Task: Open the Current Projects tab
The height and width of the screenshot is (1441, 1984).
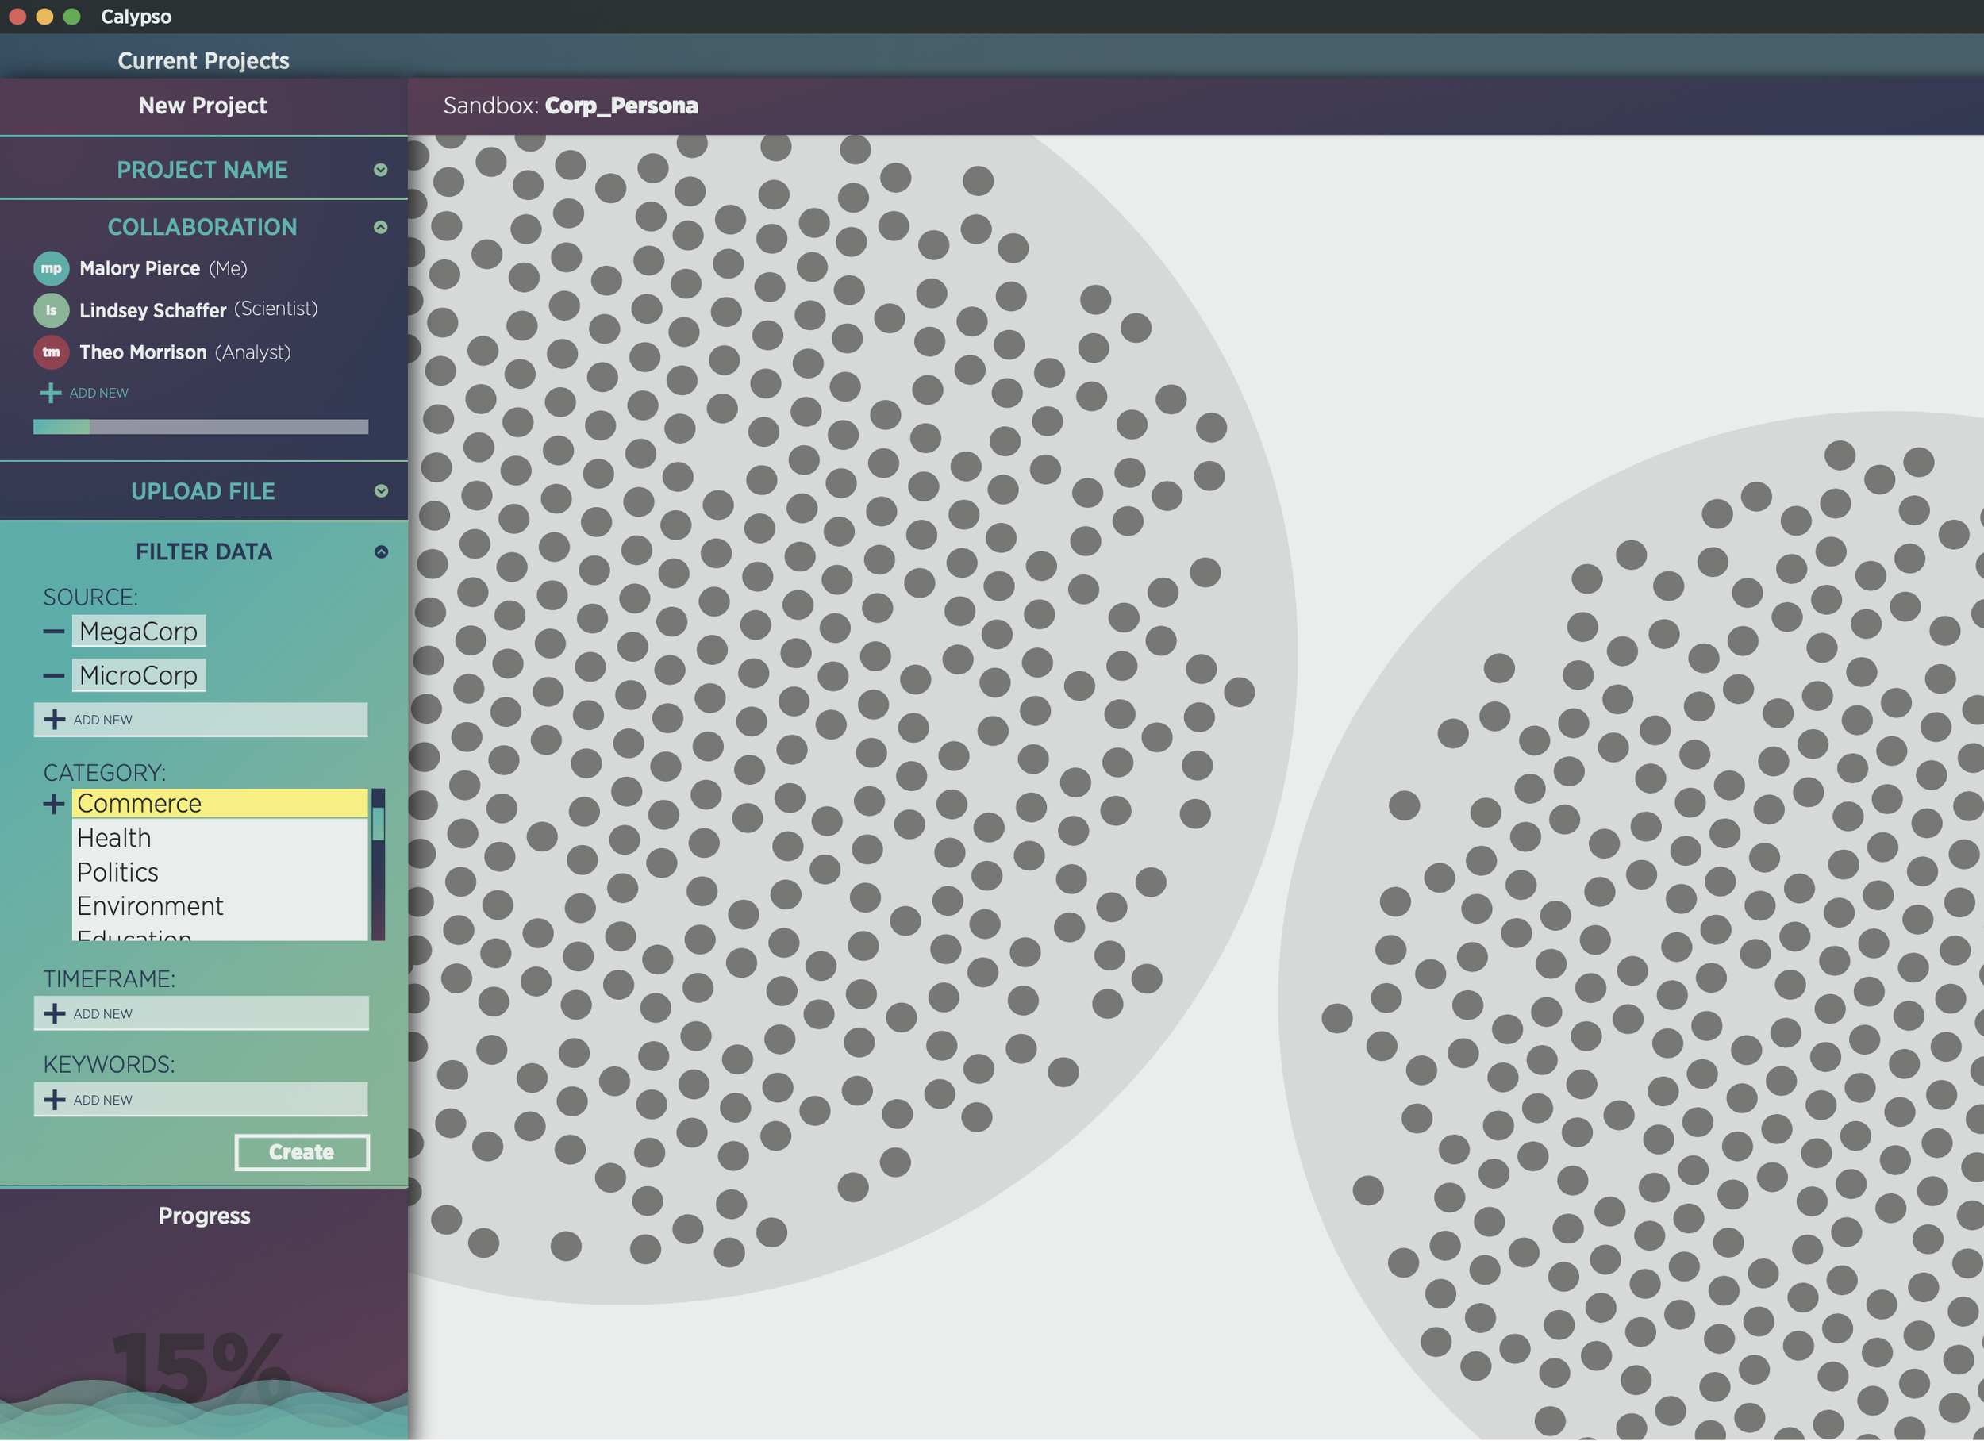Action: click(203, 60)
